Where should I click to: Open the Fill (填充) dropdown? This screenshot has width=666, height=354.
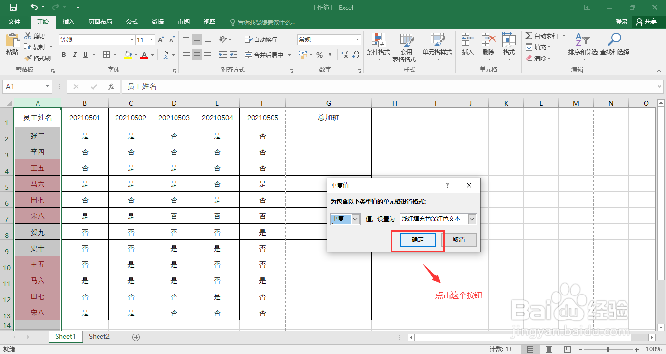click(x=539, y=47)
